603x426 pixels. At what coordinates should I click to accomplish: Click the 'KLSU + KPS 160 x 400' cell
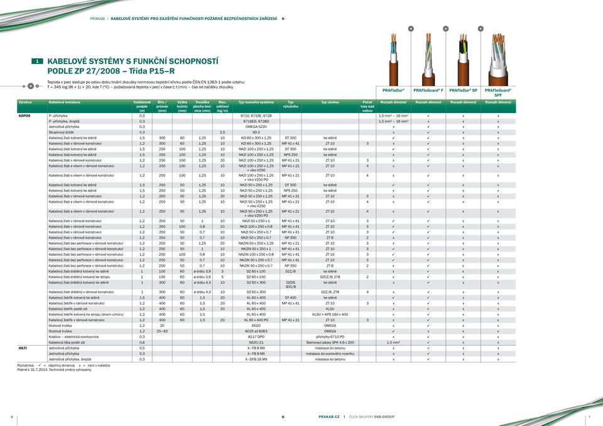pos(330,314)
